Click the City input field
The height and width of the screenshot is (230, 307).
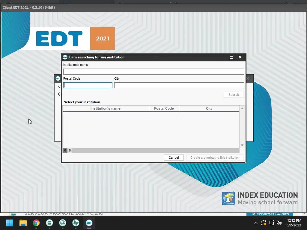(x=179, y=85)
